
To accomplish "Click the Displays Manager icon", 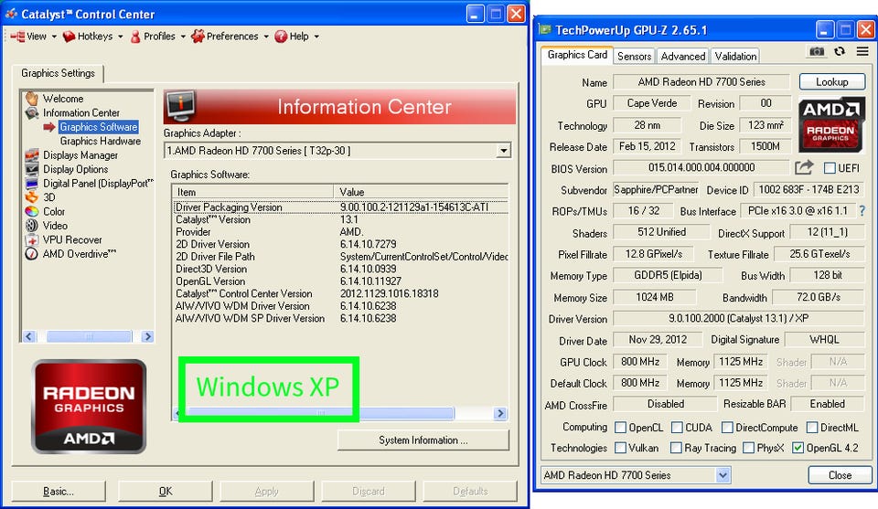I will click(32, 155).
